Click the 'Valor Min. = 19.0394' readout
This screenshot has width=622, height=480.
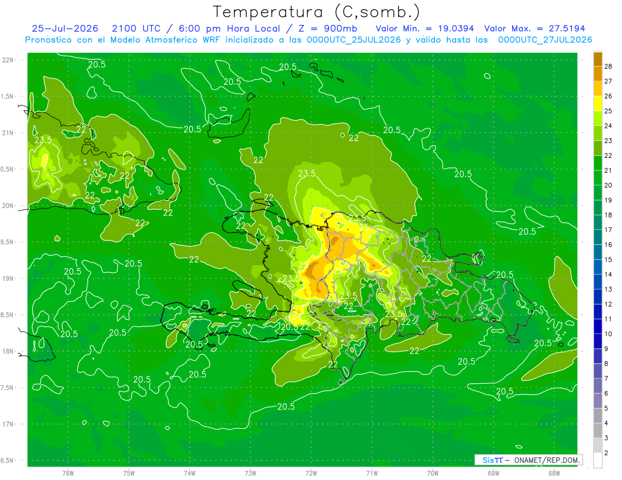click(425, 28)
